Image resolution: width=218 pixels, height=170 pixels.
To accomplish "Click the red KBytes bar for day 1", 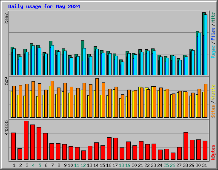I will click(x=13, y=146).
